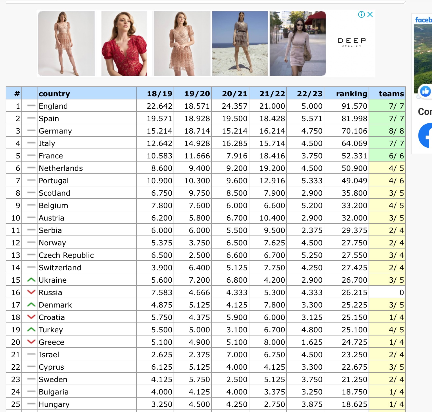The height and width of the screenshot is (412, 432).
Task: Click the 'ranking' column header
Action: tap(351, 93)
